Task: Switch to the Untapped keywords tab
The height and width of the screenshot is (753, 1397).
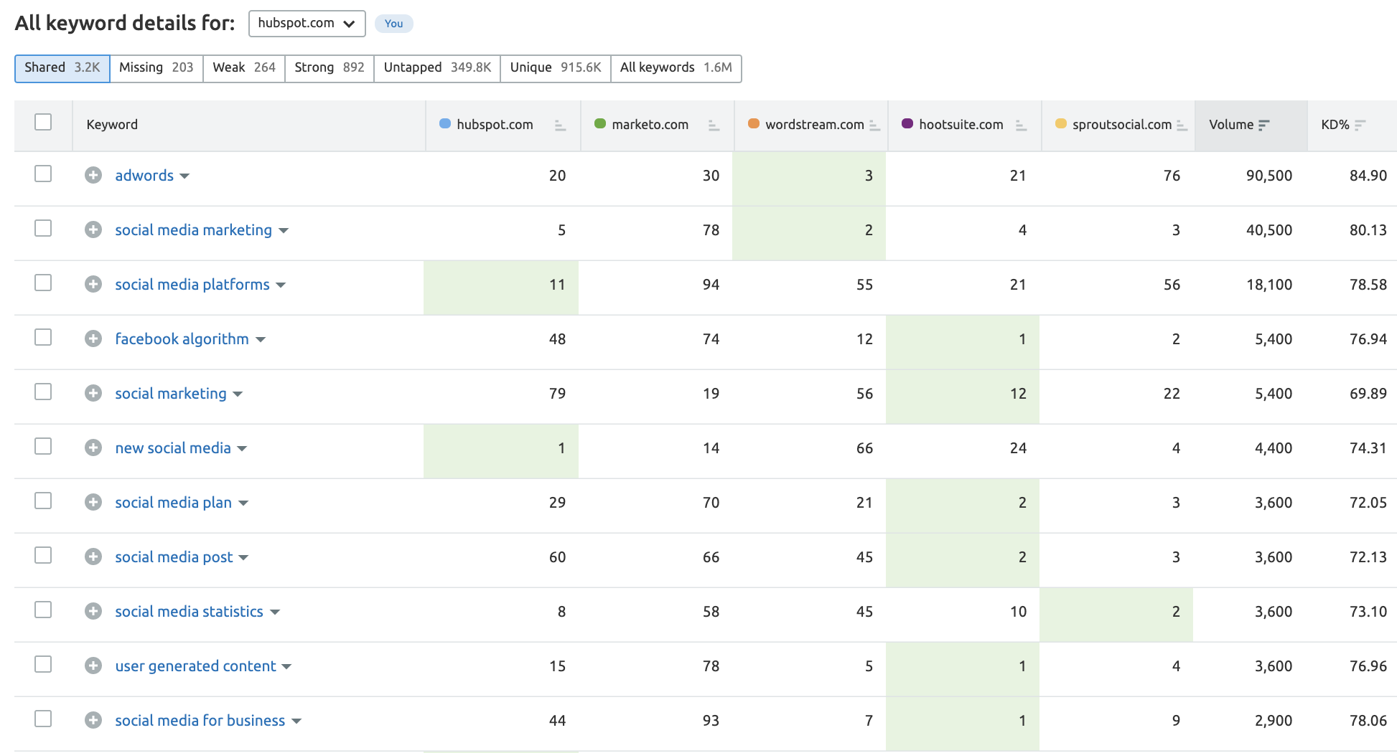Action: (x=436, y=67)
